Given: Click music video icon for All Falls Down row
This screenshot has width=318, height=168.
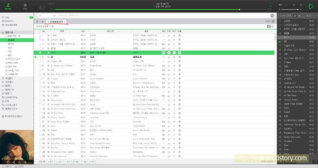Looking at the screenshot, I should click(164, 109).
